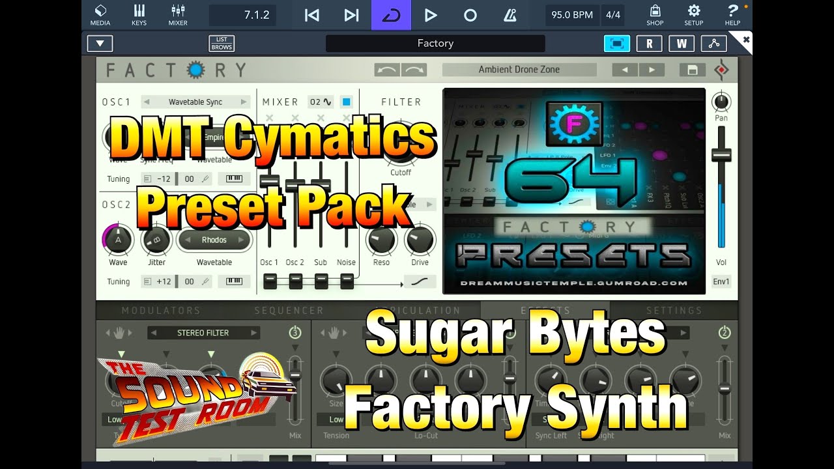Open the 4/4 time signature setting

point(613,15)
